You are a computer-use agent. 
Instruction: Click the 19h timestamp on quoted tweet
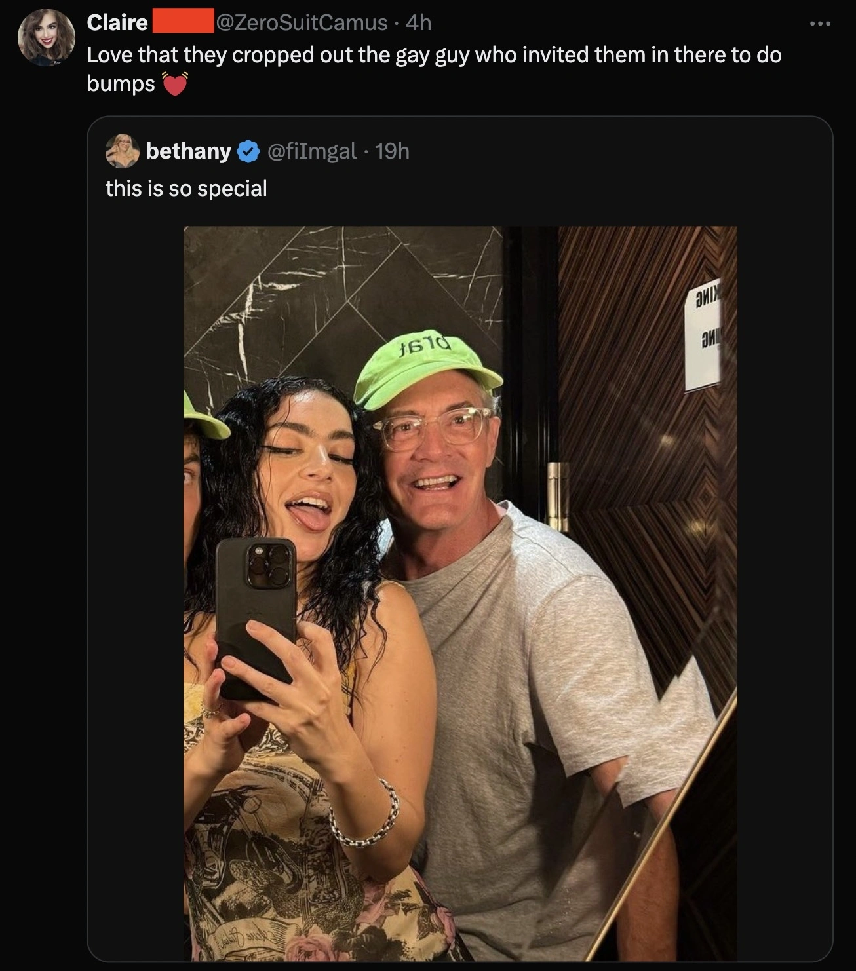pos(393,151)
